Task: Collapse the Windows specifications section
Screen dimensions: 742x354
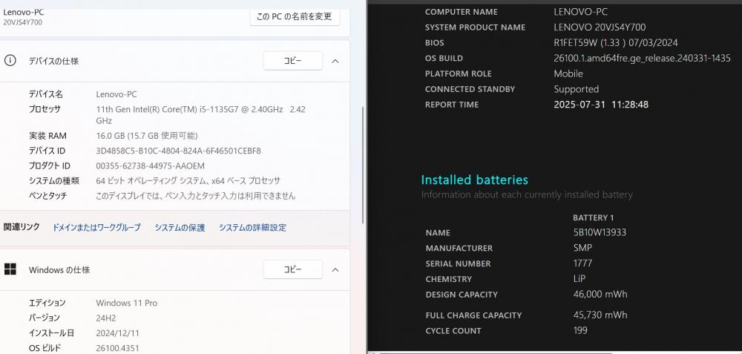Action: pyautogui.click(x=335, y=269)
